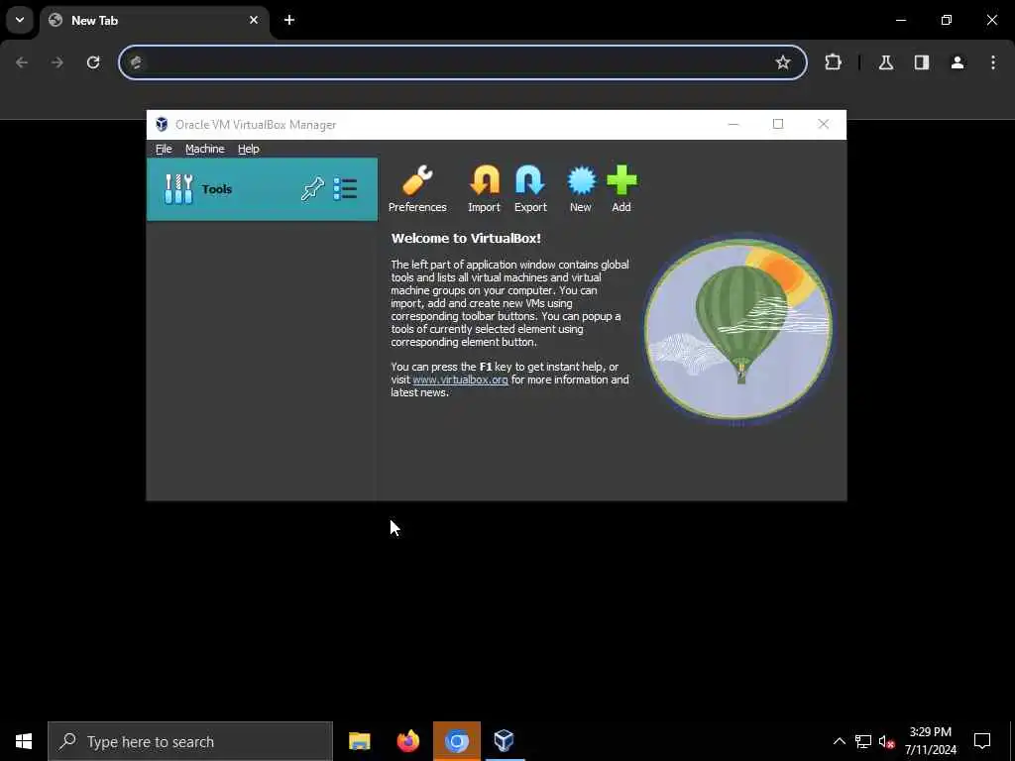Click the taskbar search box
The image size is (1015, 761).
(190, 741)
